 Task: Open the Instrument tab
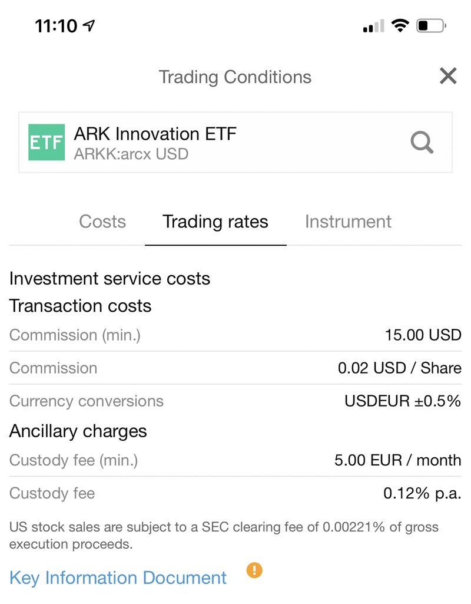[x=348, y=222]
